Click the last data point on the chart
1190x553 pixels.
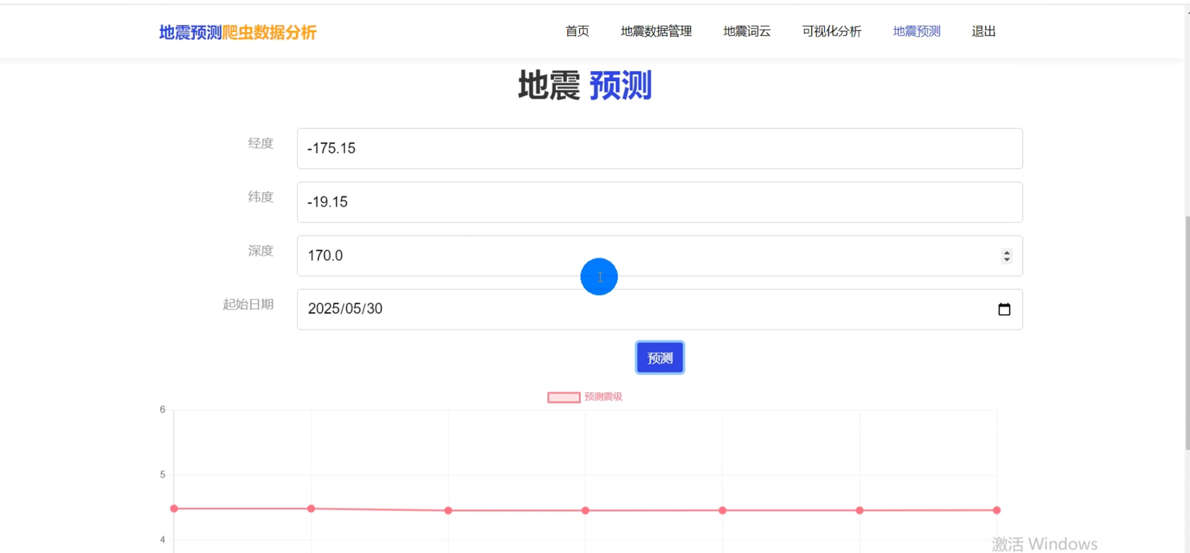pyautogui.click(x=996, y=510)
